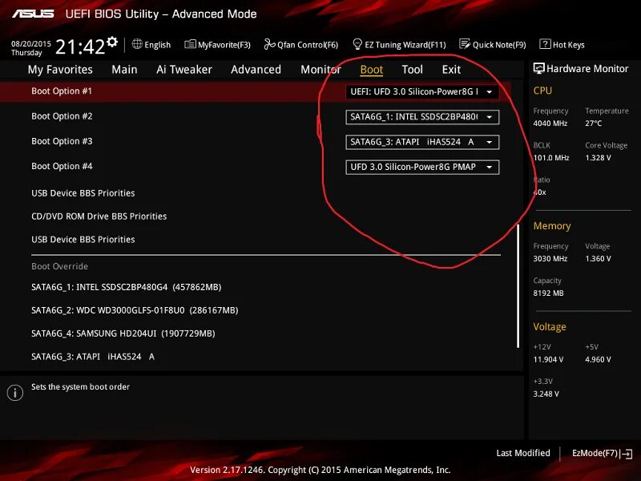Image resolution: width=641 pixels, height=481 pixels.
Task: Open the Ai Tweaker tab
Action: 184,70
